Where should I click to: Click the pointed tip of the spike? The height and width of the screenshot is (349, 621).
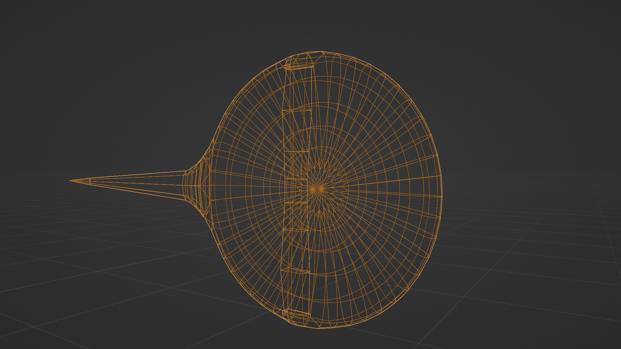pyautogui.click(x=71, y=180)
